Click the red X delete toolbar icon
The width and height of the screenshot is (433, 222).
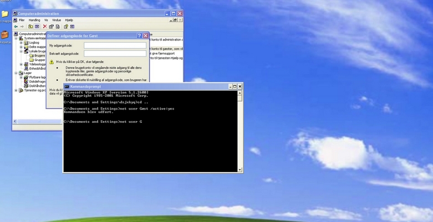coord(45,27)
